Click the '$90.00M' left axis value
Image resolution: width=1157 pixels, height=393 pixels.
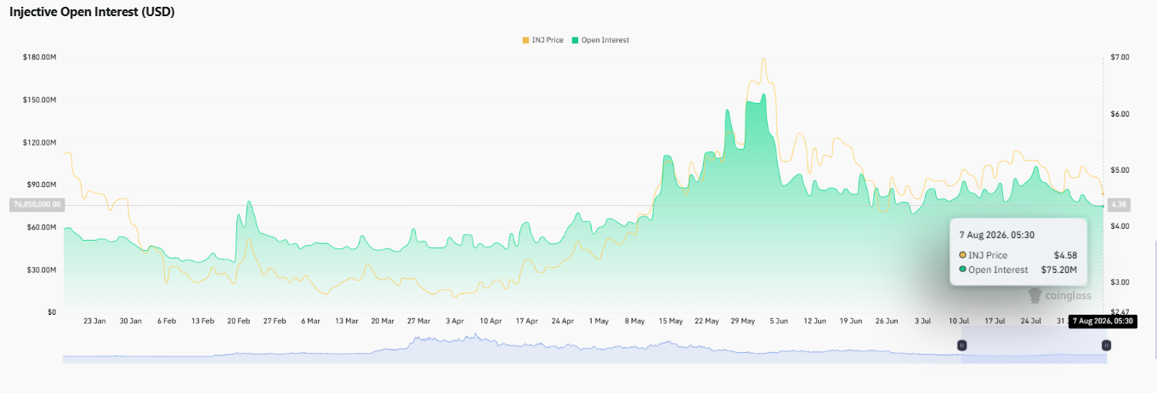coord(42,185)
